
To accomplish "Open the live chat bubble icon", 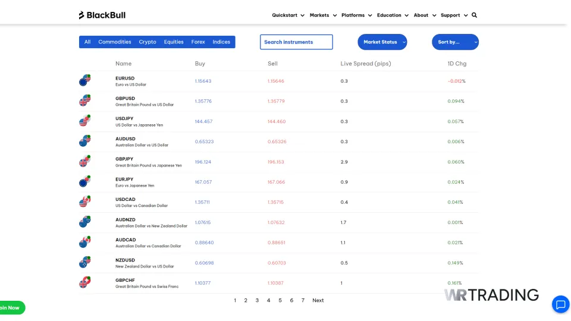I will (560, 304).
